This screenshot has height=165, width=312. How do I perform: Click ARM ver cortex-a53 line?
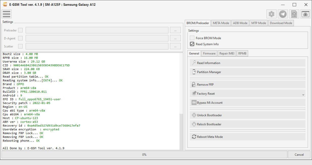(x=20, y=122)
